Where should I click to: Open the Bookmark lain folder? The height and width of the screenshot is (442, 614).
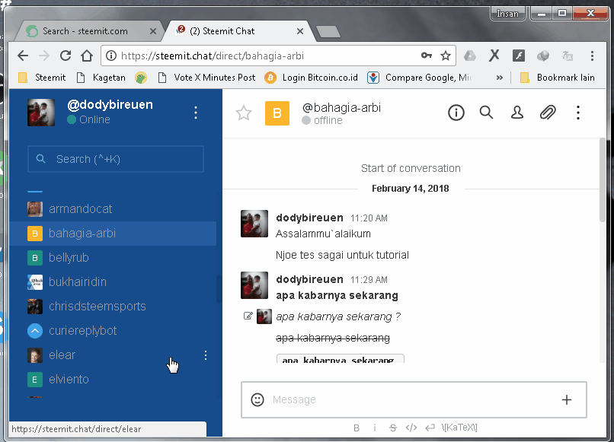point(557,78)
